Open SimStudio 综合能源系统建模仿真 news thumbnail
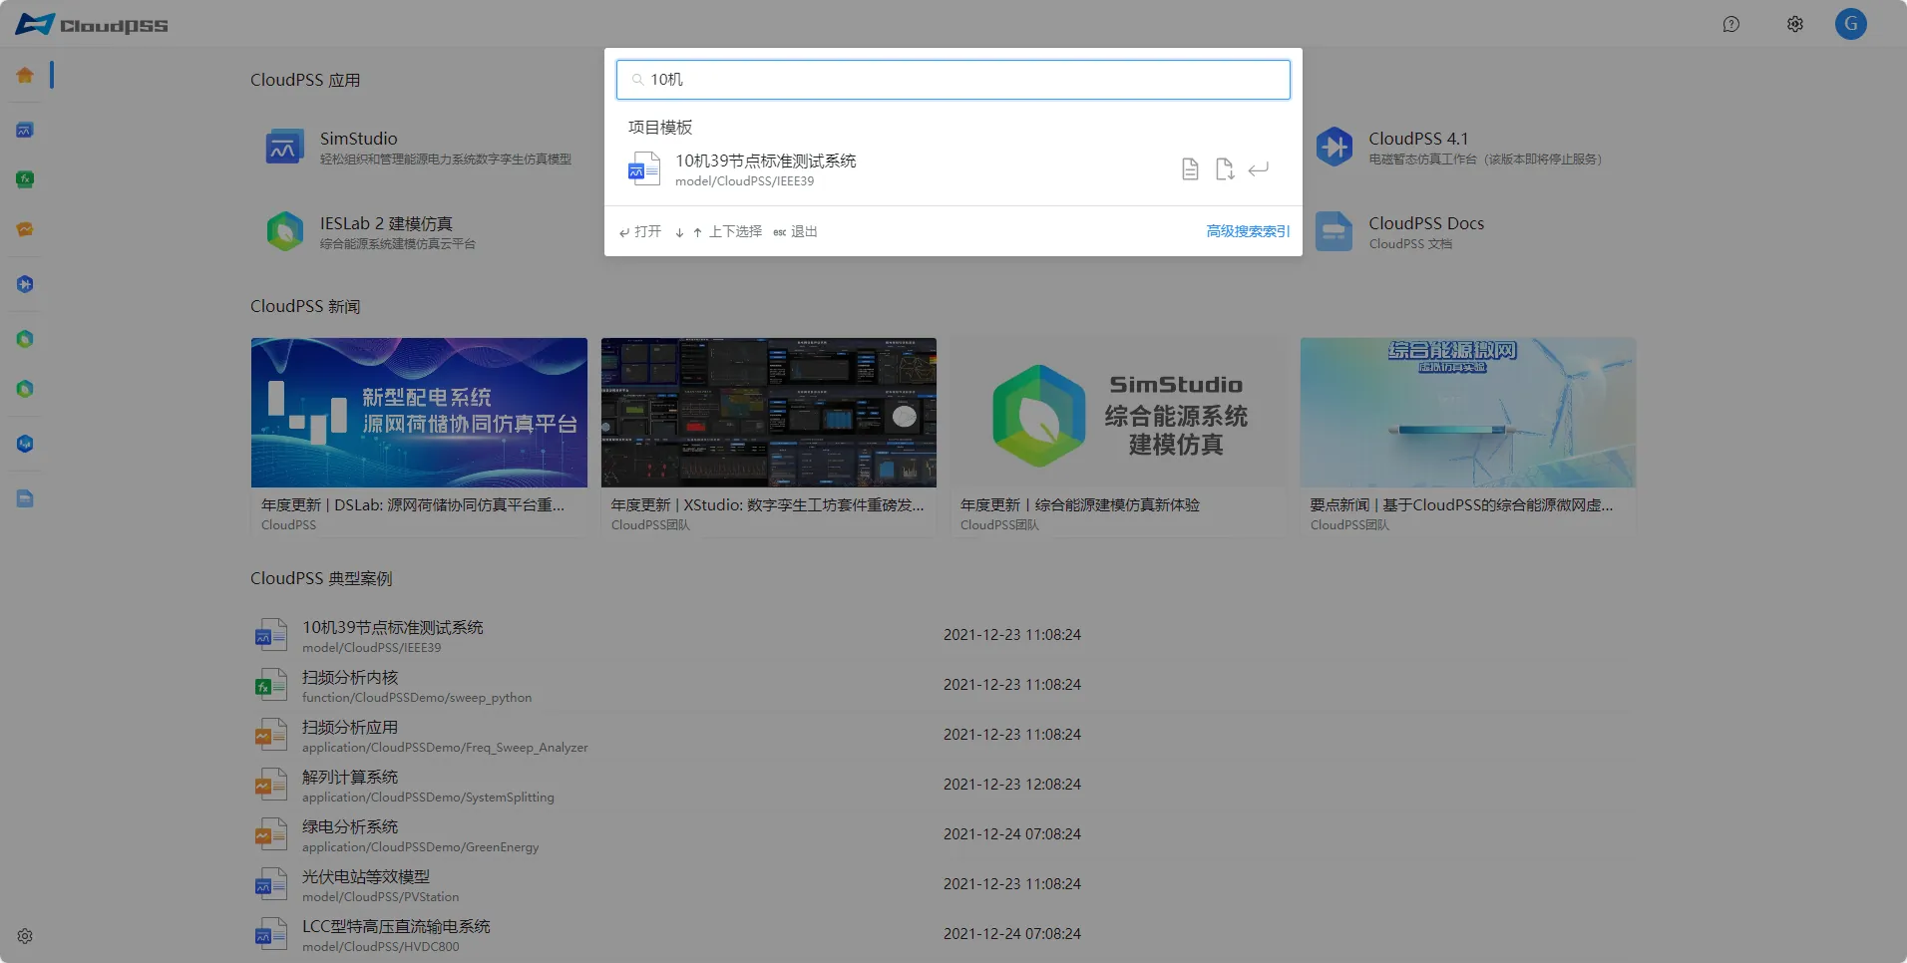 pyautogui.click(x=1118, y=413)
